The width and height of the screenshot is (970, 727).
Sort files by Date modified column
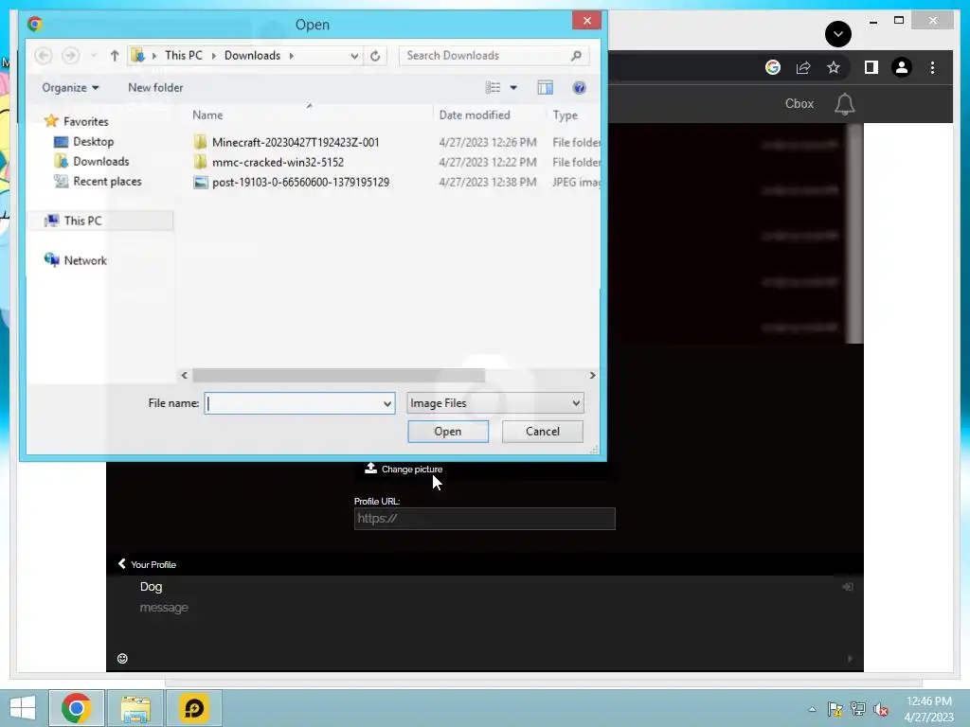coord(475,115)
